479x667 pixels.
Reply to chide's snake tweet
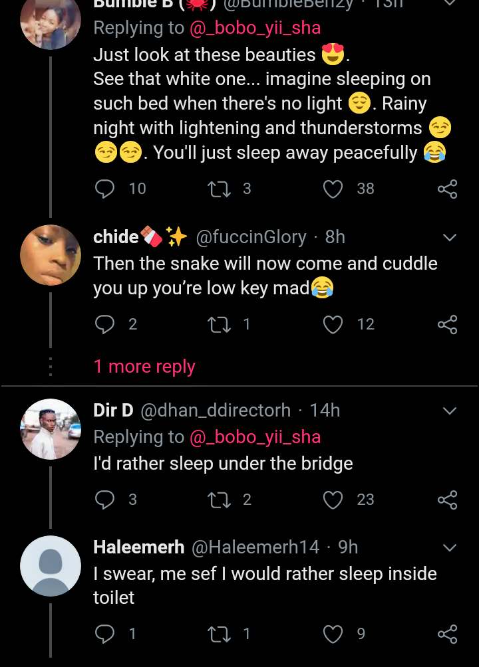104,324
